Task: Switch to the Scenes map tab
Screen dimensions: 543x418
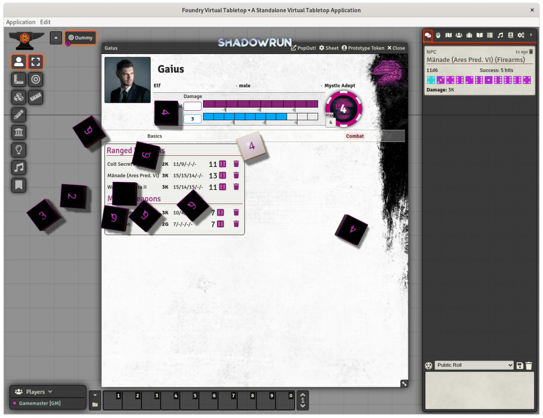Action: tap(449, 35)
